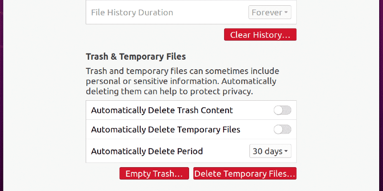Screen dimensions: 383x191
Task: Click the arrow beside 30 days
Action: tap(286, 152)
